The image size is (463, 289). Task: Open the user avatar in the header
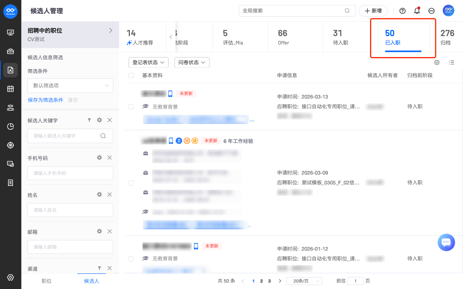[449, 11]
